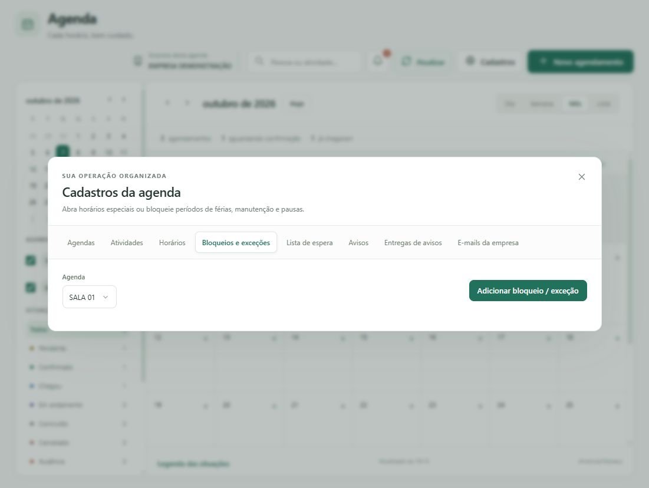Open the E-mails da empresa tab
This screenshot has width=649, height=488.
(x=488, y=243)
